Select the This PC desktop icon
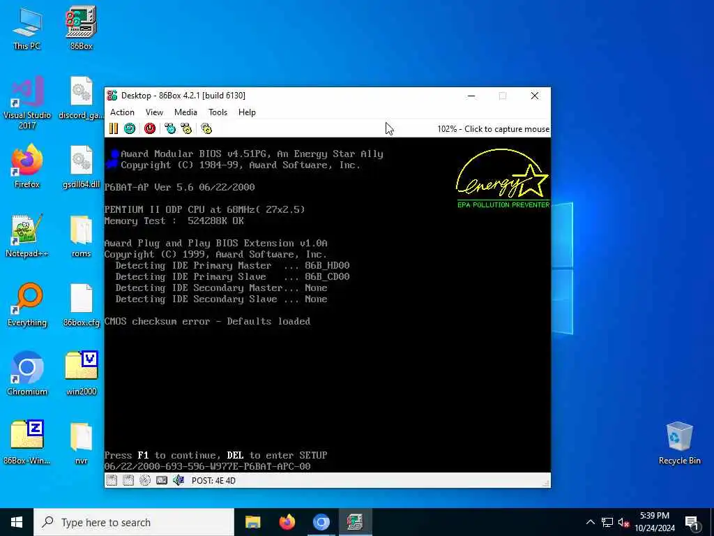Image resolution: width=714 pixels, height=536 pixels. [27, 28]
